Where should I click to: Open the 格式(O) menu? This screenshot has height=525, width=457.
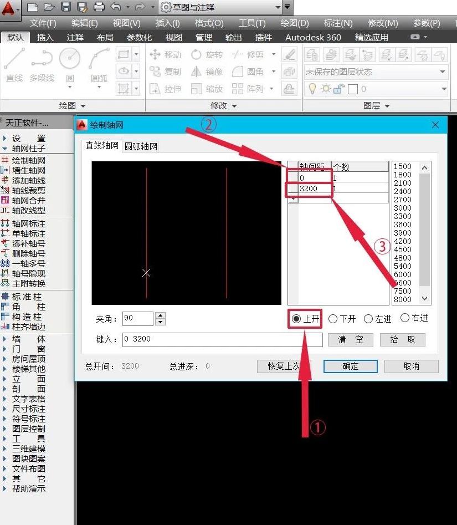pyautogui.click(x=209, y=23)
